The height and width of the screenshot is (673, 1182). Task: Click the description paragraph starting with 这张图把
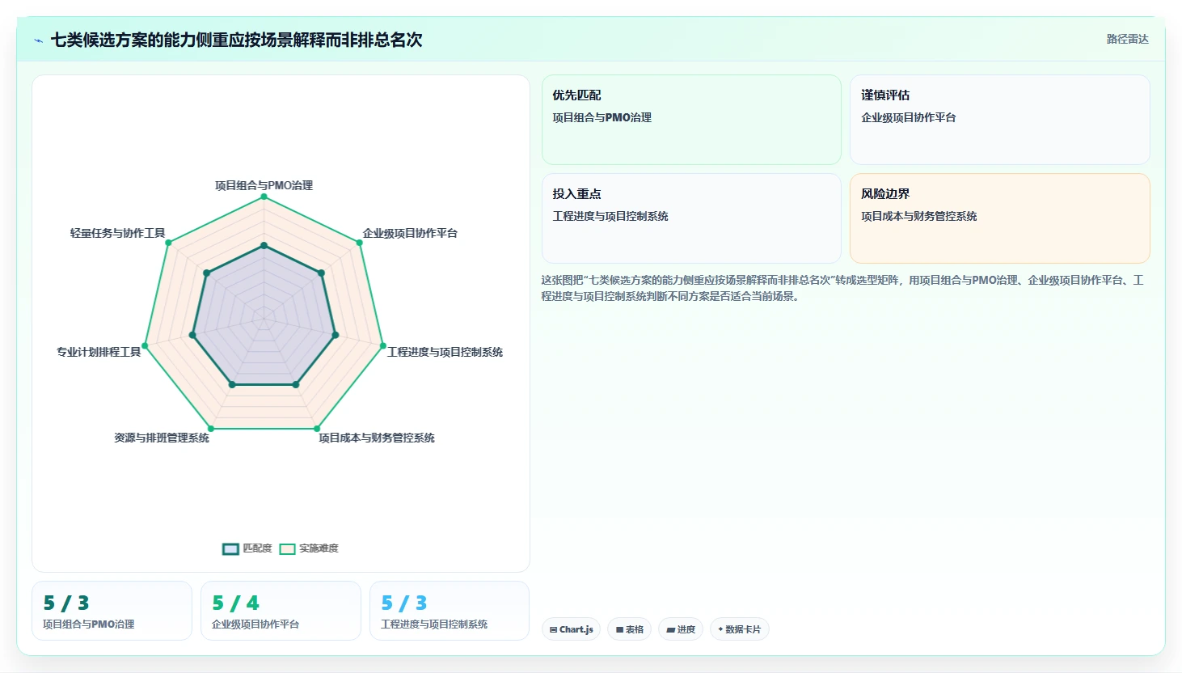click(842, 288)
